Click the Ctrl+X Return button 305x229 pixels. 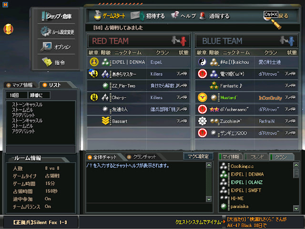tap(276, 15)
